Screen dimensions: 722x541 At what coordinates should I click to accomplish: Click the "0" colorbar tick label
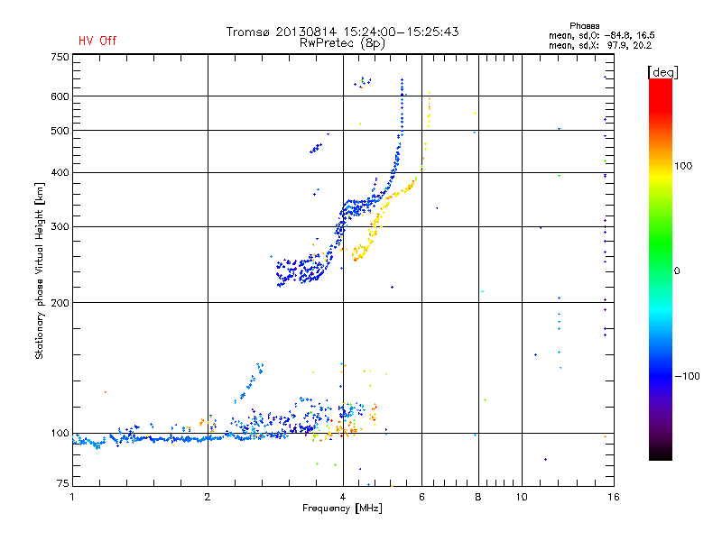677,271
